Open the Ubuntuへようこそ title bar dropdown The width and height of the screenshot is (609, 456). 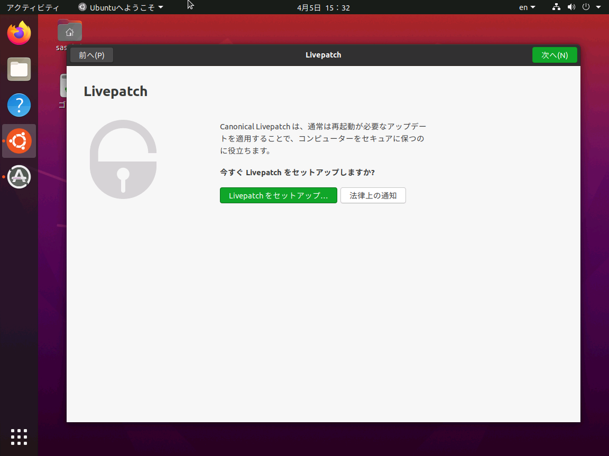coord(121,7)
